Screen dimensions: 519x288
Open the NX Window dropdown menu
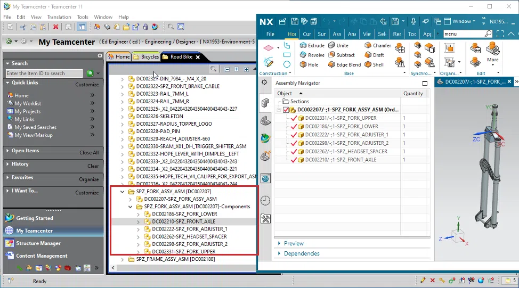pos(464,21)
